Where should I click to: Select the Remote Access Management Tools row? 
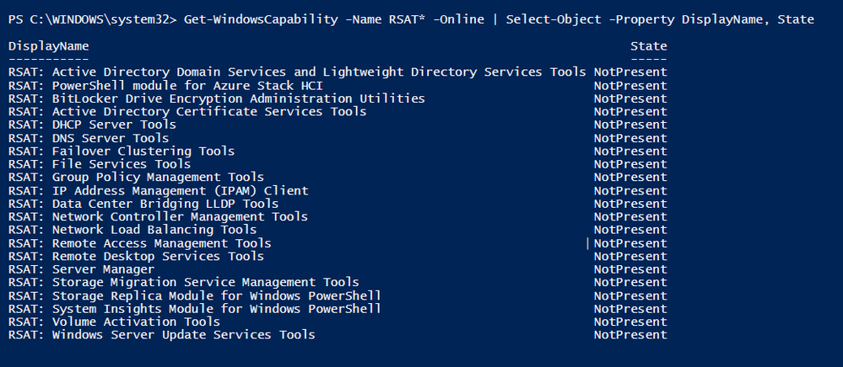tap(338, 243)
